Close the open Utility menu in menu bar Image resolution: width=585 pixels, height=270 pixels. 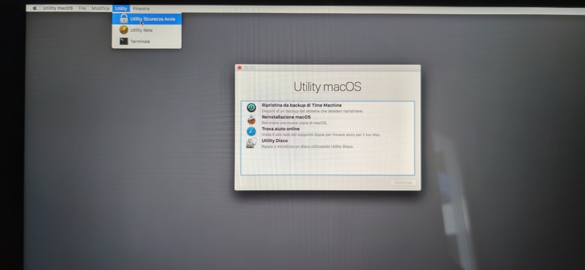tap(121, 8)
